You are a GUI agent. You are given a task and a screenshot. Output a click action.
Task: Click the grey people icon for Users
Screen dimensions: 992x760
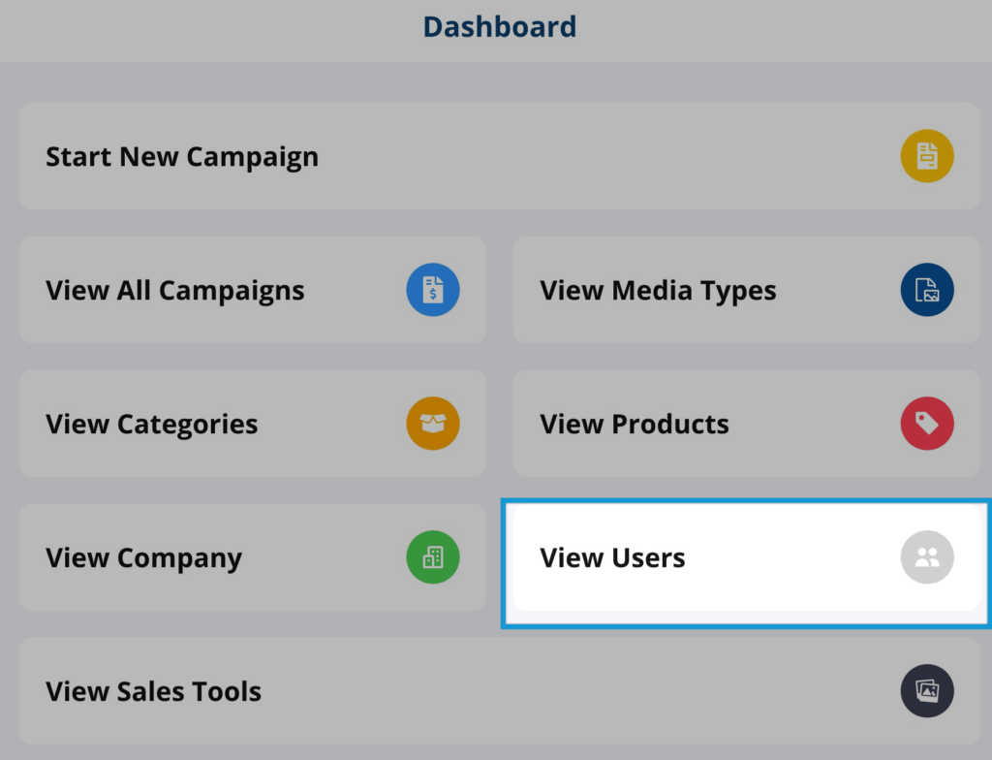point(927,556)
